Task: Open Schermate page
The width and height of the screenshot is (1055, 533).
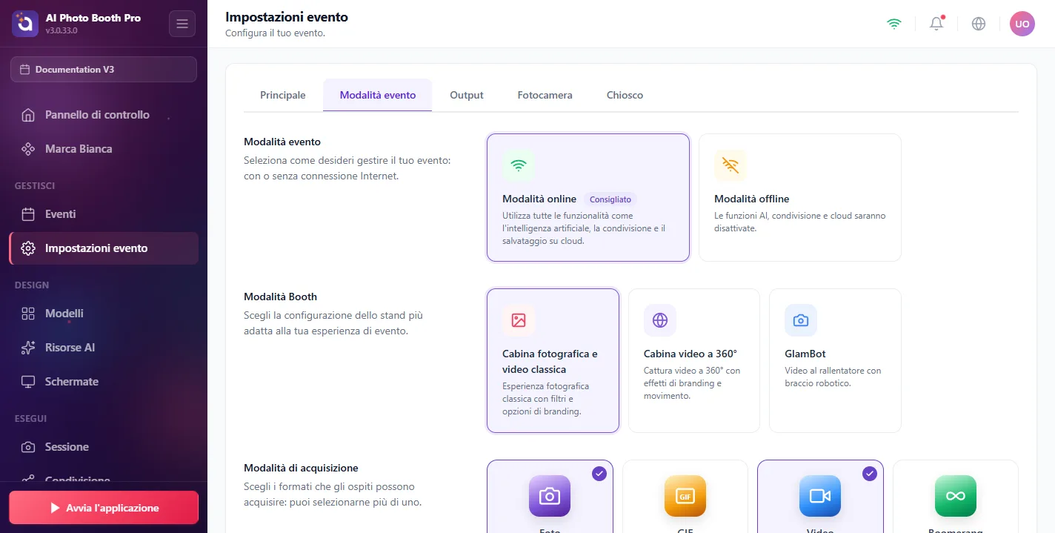Action: click(104, 382)
